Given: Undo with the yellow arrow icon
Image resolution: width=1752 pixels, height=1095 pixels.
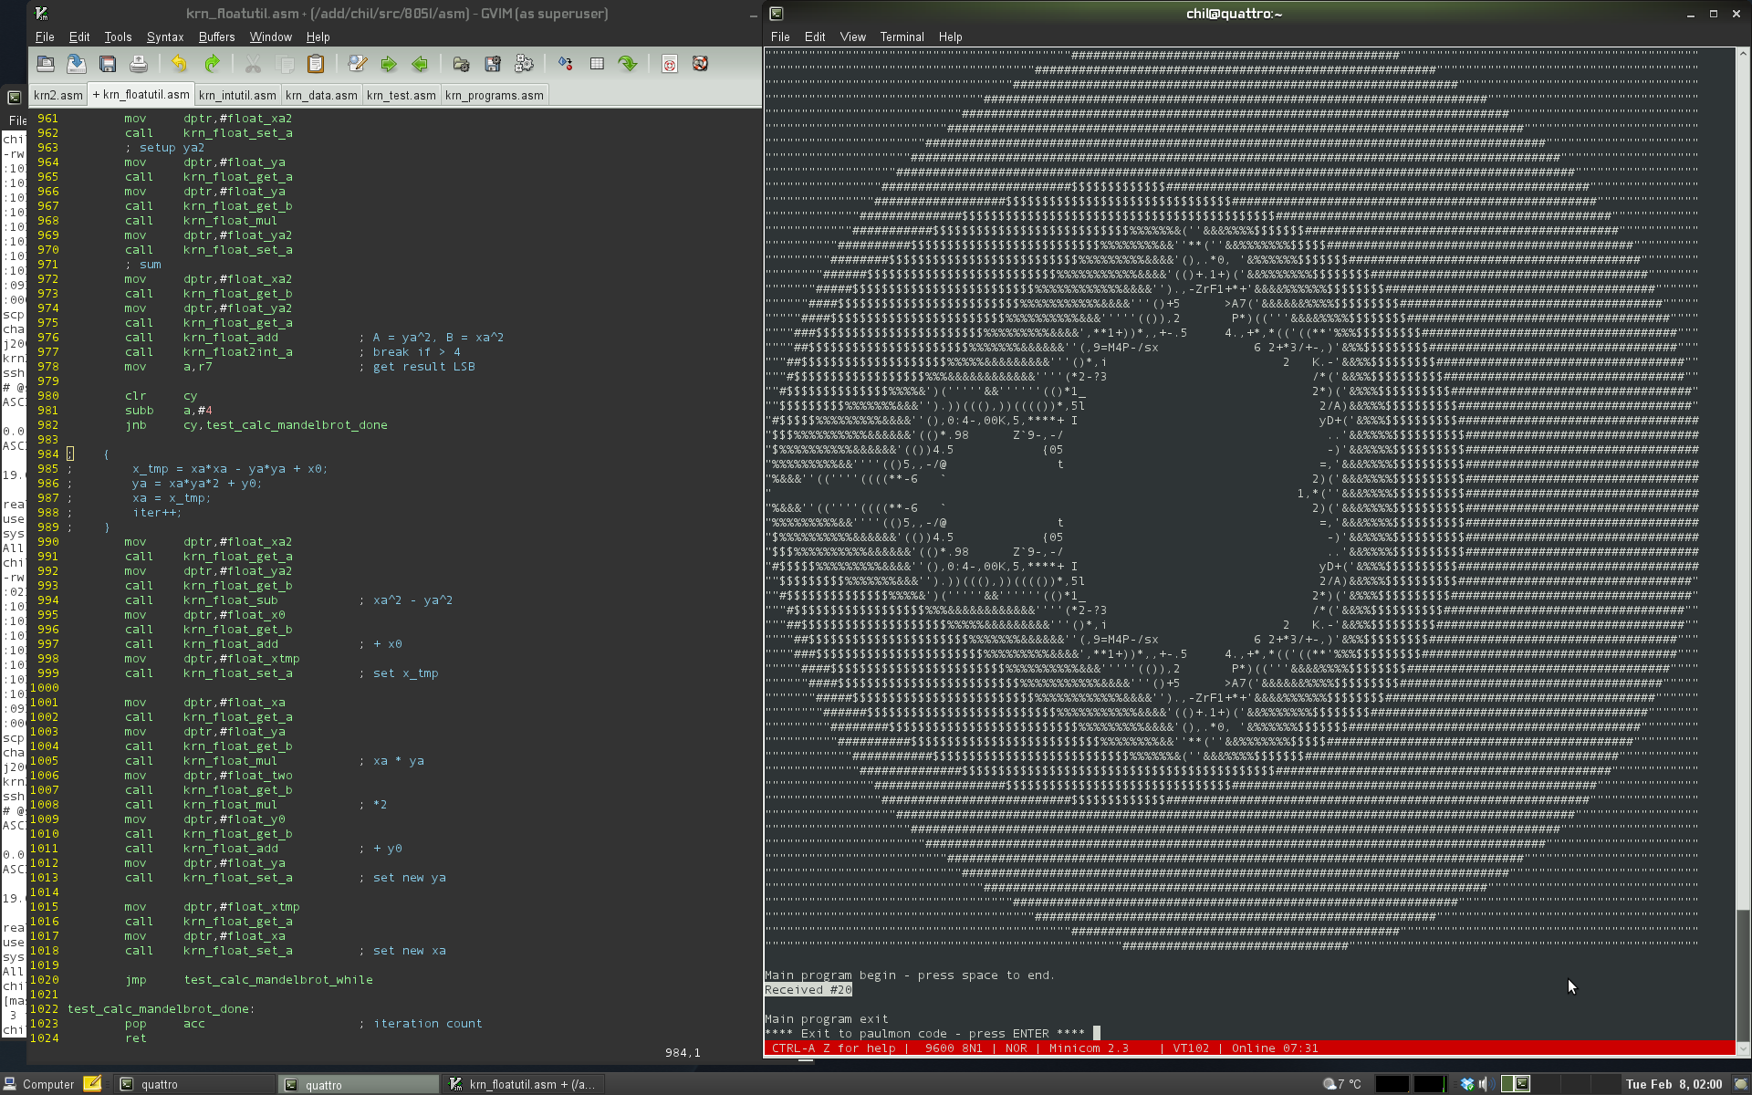Looking at the screenshot, I should click(x=179, y=64).
